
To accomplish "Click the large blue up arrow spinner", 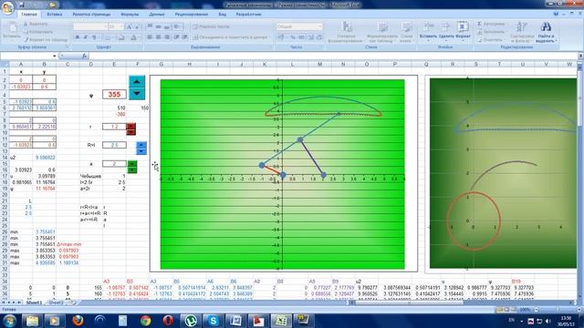I will [137, 81].
